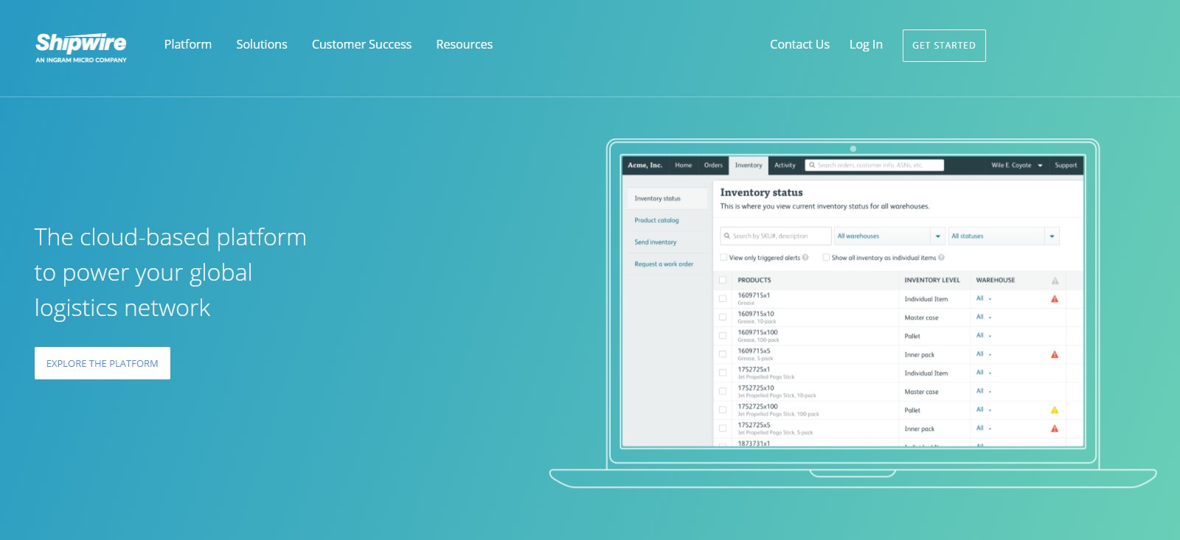The image size is (1180, 540).
Task: Open Product catalog in sidebar
Action: [656, 220]
